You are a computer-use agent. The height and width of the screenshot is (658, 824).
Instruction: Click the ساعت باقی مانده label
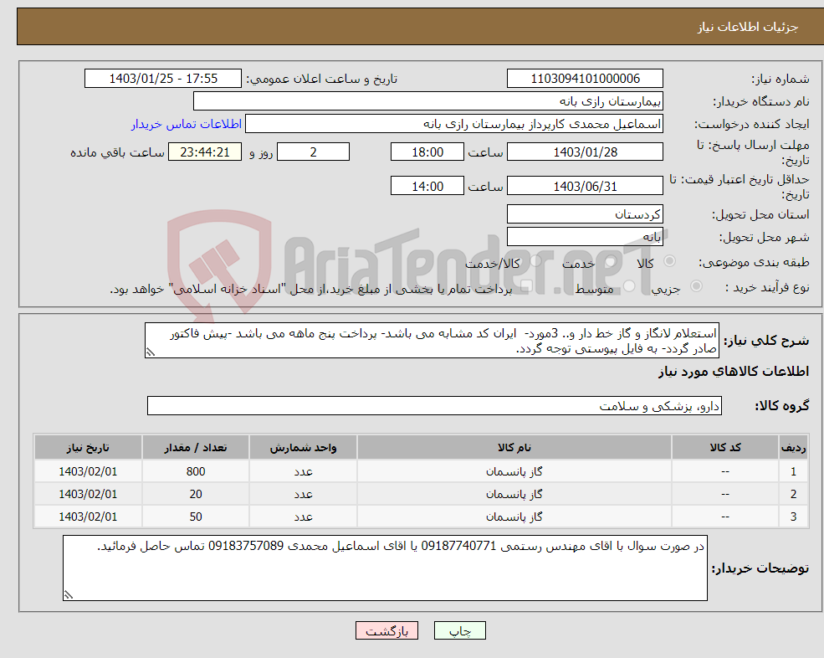pyautogui.click(x=117, y=152)
